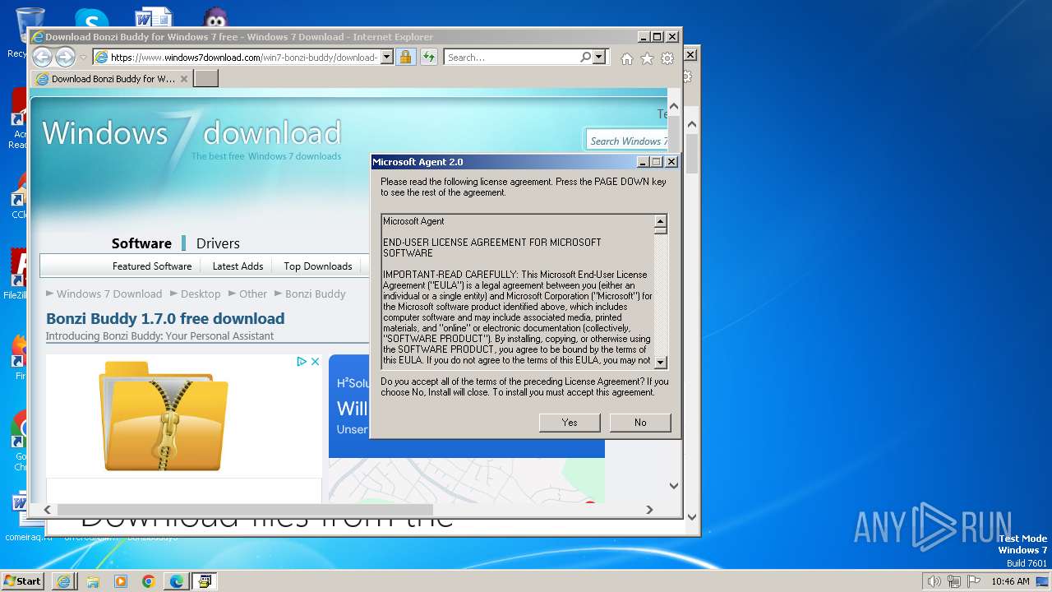Viewport: 1052px width, 592px height.
Task: Open the recent pages dropdown arrow
Action: (83, 58)
